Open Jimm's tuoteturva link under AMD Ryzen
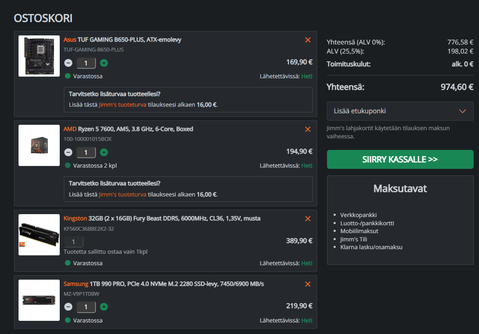Viewport: 479px width, 334px height. tap(122, 194)
